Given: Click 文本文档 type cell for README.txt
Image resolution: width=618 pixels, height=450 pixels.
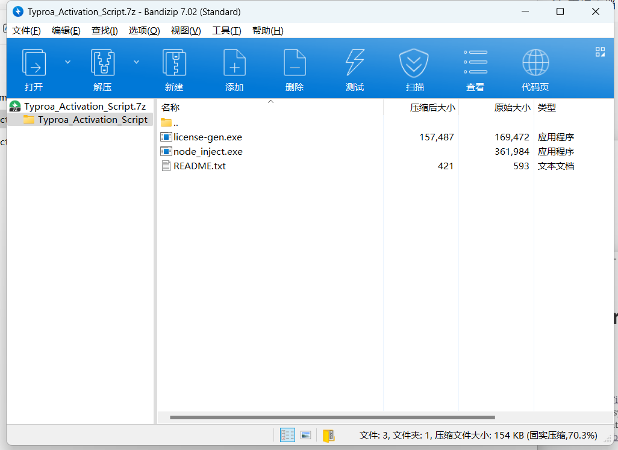Looking at the screenshot, I should [x=556, y=166].
